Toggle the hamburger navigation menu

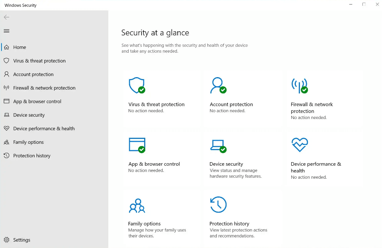click(6, 31)
